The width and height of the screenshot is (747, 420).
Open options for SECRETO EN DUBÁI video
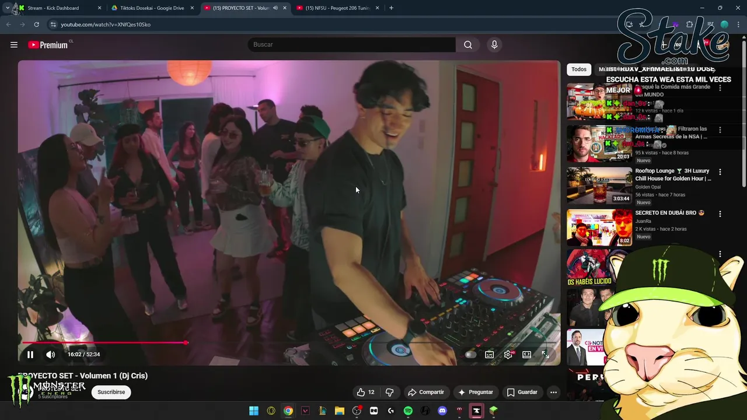720,214
